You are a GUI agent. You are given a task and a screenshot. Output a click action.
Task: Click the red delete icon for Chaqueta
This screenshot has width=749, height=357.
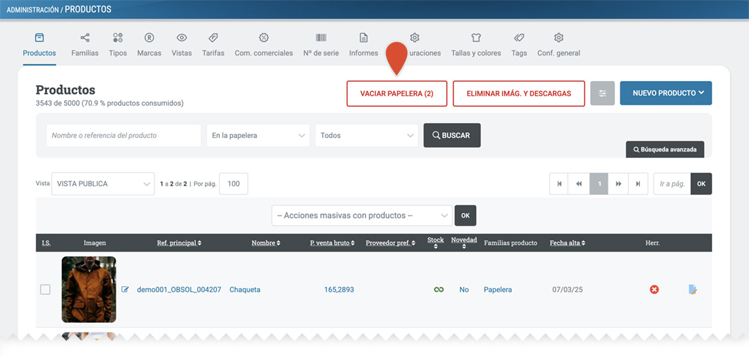click(x=654, y=289)
